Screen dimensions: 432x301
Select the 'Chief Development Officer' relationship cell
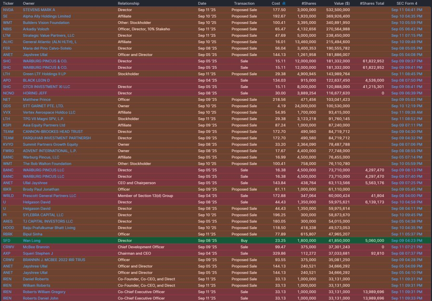point(141,247)
